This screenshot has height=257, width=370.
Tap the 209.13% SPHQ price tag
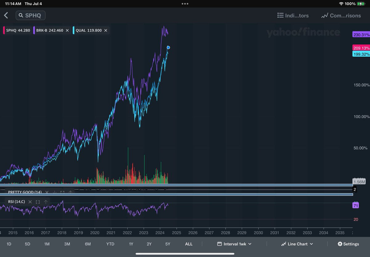coord(361,48)
